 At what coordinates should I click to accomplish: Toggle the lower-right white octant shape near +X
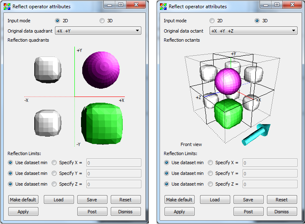point(251,103)
